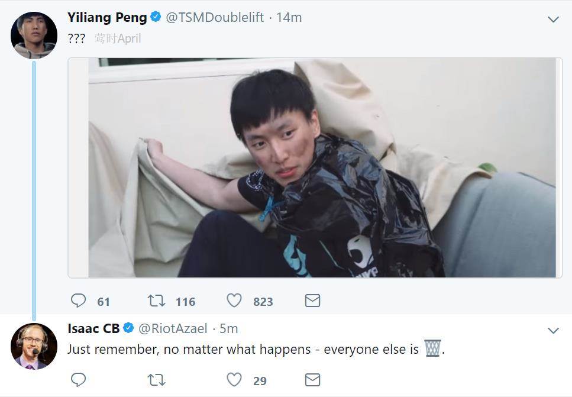The width and height of the screenshot is (572, 397).
Task: Send TSMDoublelift tweet via direct message
Action: (313, 301)
